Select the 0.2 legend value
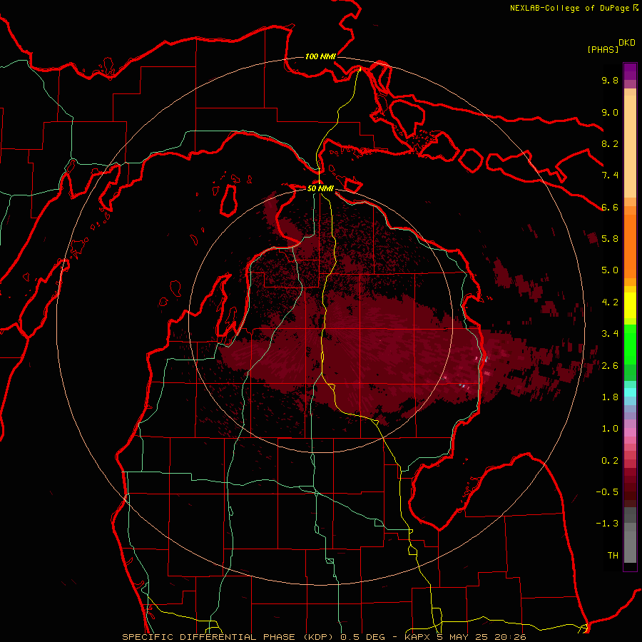 click(x=610, y=461)
